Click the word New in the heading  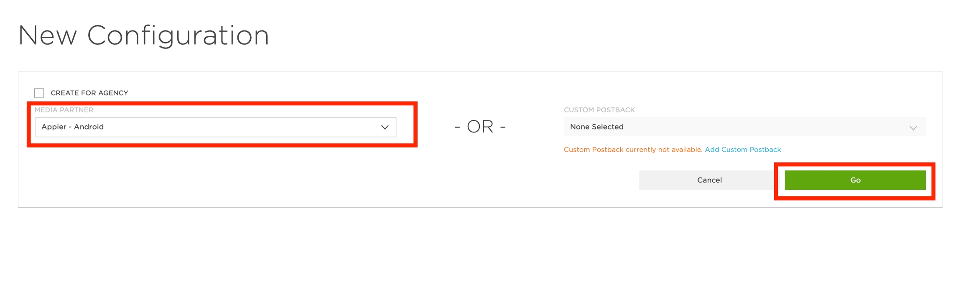48,36
